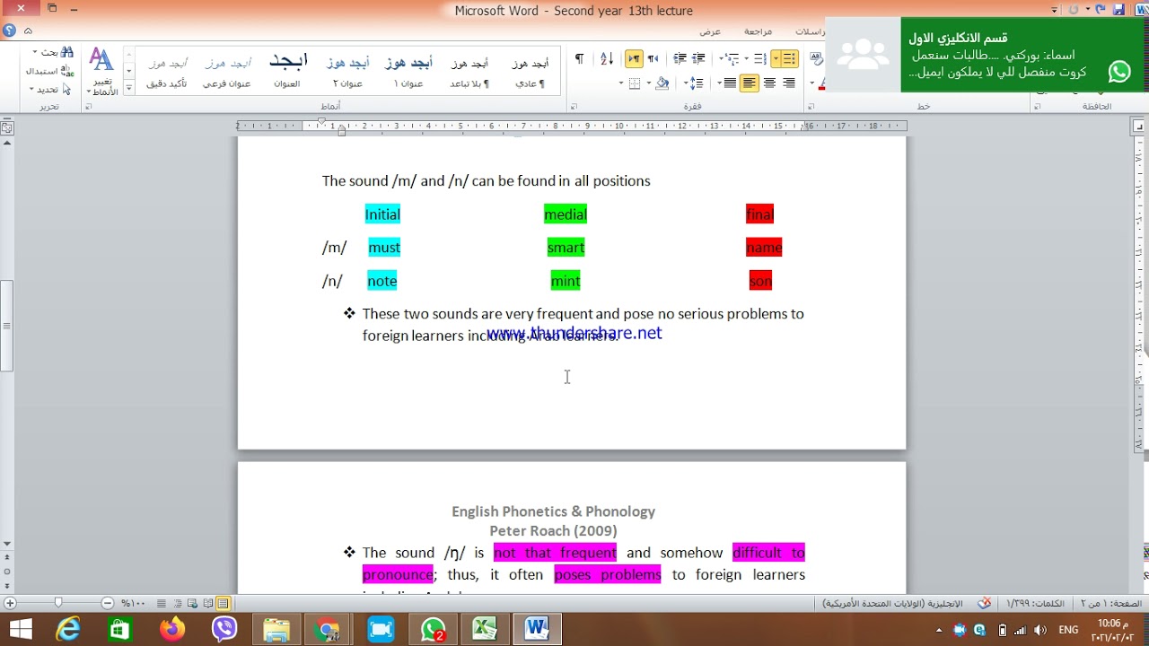Click the line spacing icon
The width and height of the screenshot is (1149, 646).
tap(697, 83)
